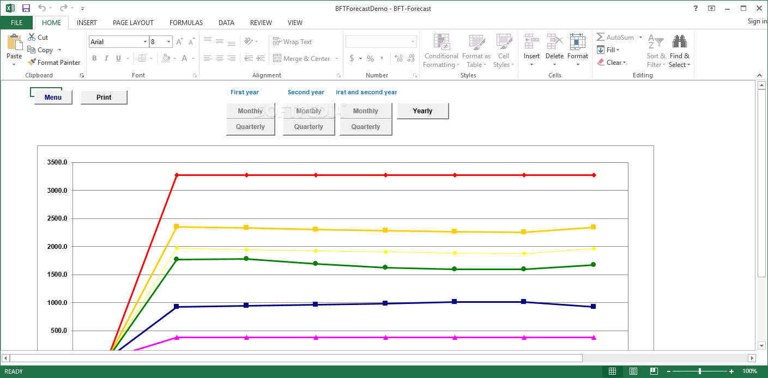Toggle Align Left
Image resolution: width=768 pixels, height=378 pixels.
pyautogui.click(x=208, y=58)
